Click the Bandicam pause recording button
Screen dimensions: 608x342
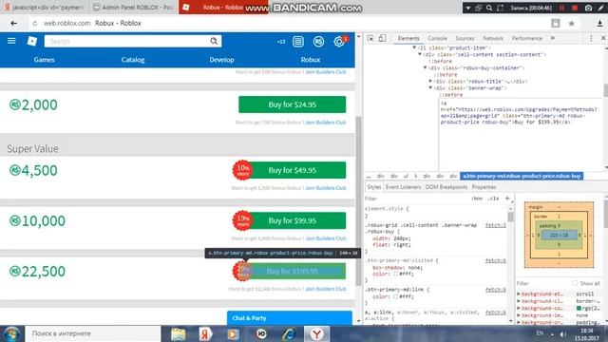[561, 8]
